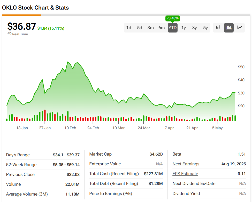The image size is (252, 202).
Task: Select the 3m time range
Action: pos(151,28)
